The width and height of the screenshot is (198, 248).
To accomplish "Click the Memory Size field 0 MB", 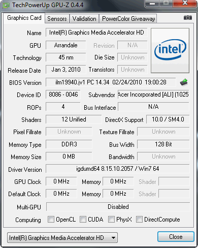I will (69, 157).
